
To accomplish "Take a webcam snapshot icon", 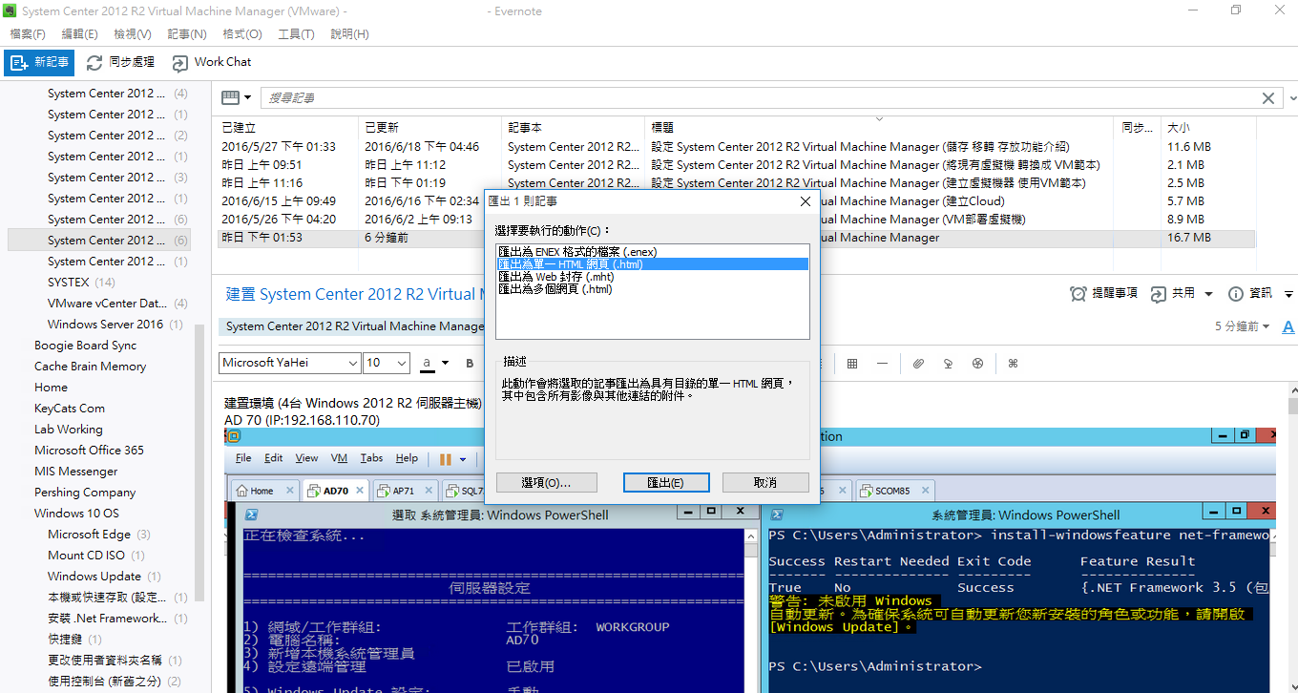I will pos(977,364).
